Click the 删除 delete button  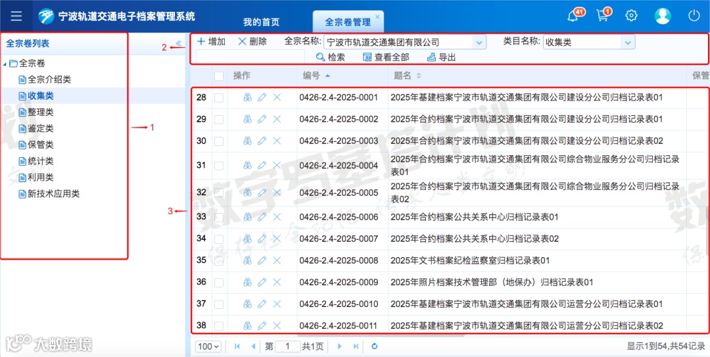pos(252,41)
